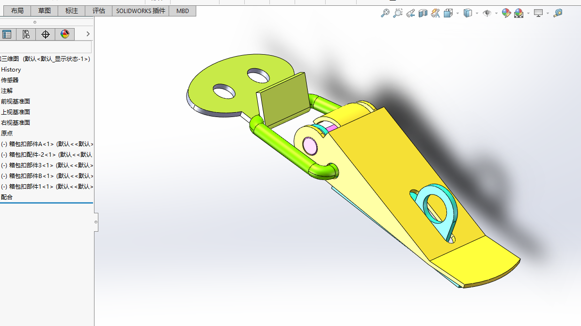This screenshot has width=581, height=326.
Task: Open the 草图 ribbon tab
Action: [45, 11]
